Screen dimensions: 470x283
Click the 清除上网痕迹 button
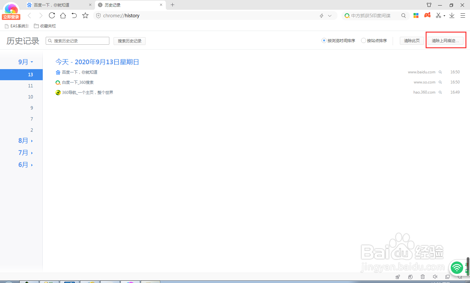[x=446, y=41]
